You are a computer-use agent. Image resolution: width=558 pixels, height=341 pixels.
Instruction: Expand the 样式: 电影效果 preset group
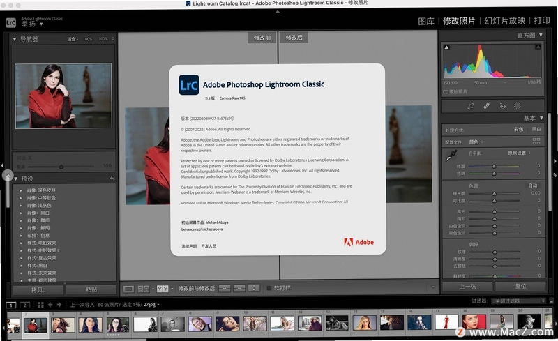click(x=21, y=243)
